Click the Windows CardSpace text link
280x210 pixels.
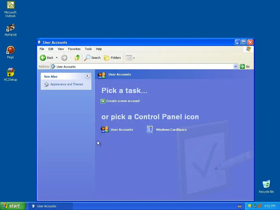171,130
